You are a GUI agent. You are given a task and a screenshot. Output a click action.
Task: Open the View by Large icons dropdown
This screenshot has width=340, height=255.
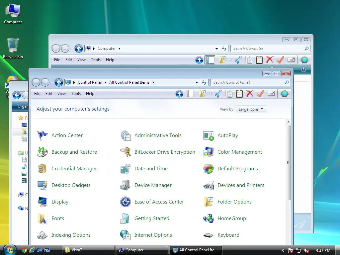coord(251,109)
